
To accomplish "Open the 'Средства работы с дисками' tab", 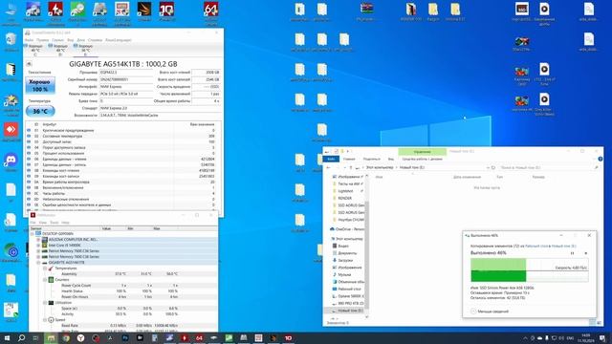I will click(x=423, y=160).
